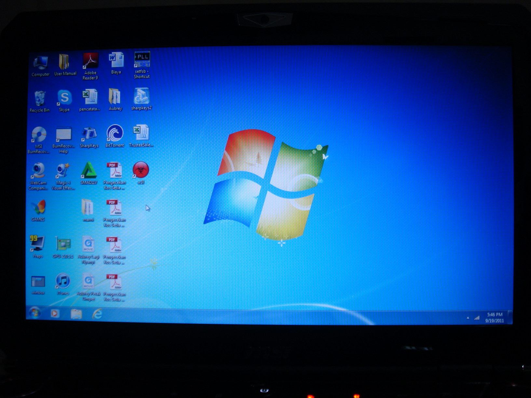Select Aubrey Lagi Nyanyi movie file
The image size is (531, 398).
[88, 250]
